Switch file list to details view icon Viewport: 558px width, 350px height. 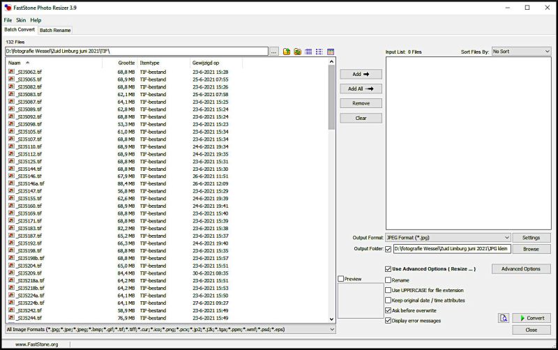[x=330, y=52]
